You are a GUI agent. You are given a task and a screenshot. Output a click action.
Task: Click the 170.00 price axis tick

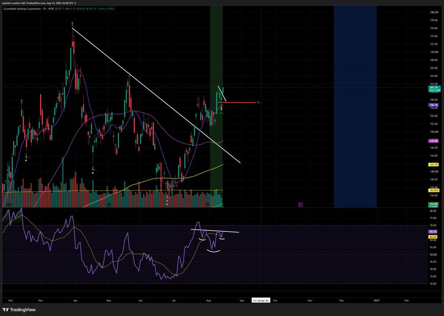pyautogui.click(x=434, y=52)
